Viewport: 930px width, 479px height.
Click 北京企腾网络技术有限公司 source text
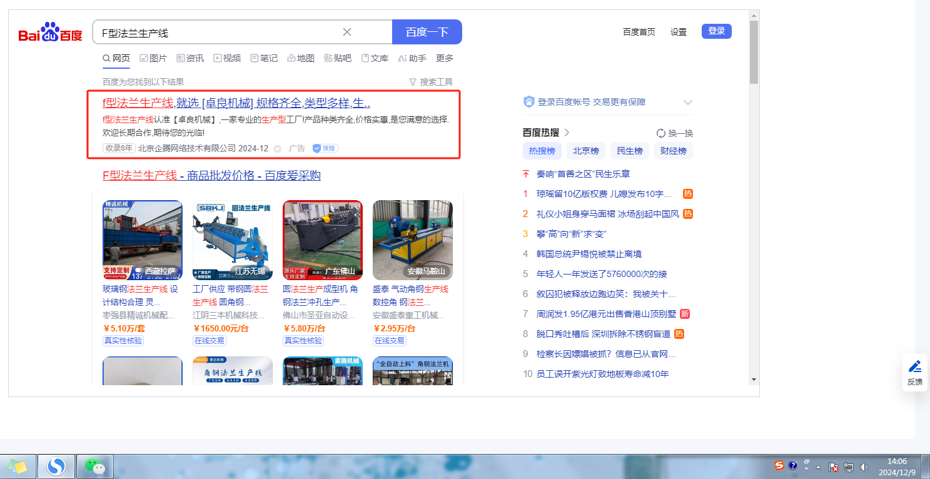pos(187,148)
